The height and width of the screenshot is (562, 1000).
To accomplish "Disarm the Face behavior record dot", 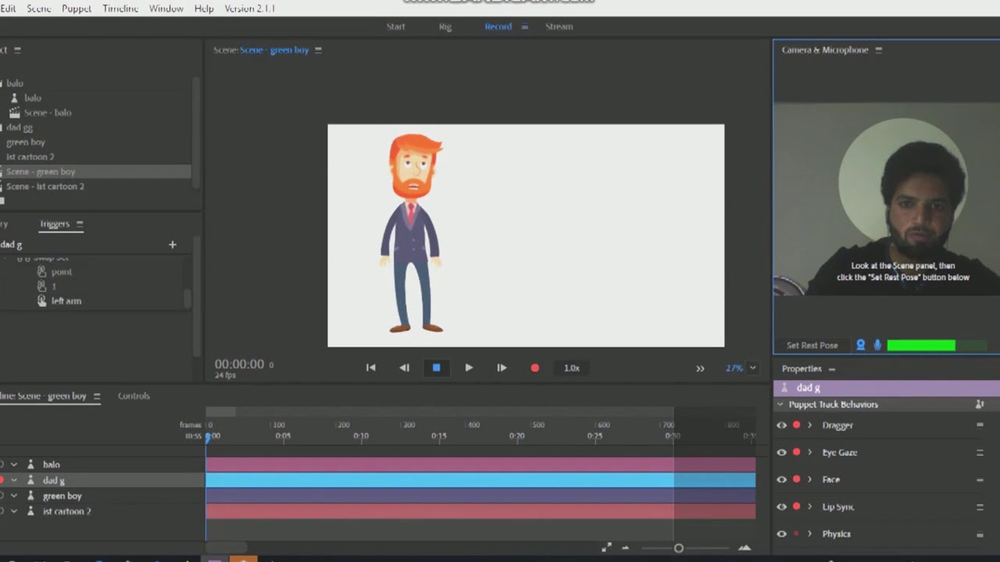I will (x=796, y=479).
